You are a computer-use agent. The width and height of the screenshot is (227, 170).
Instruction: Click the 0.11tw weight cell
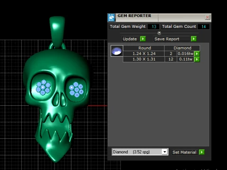(x=185, y=59)
